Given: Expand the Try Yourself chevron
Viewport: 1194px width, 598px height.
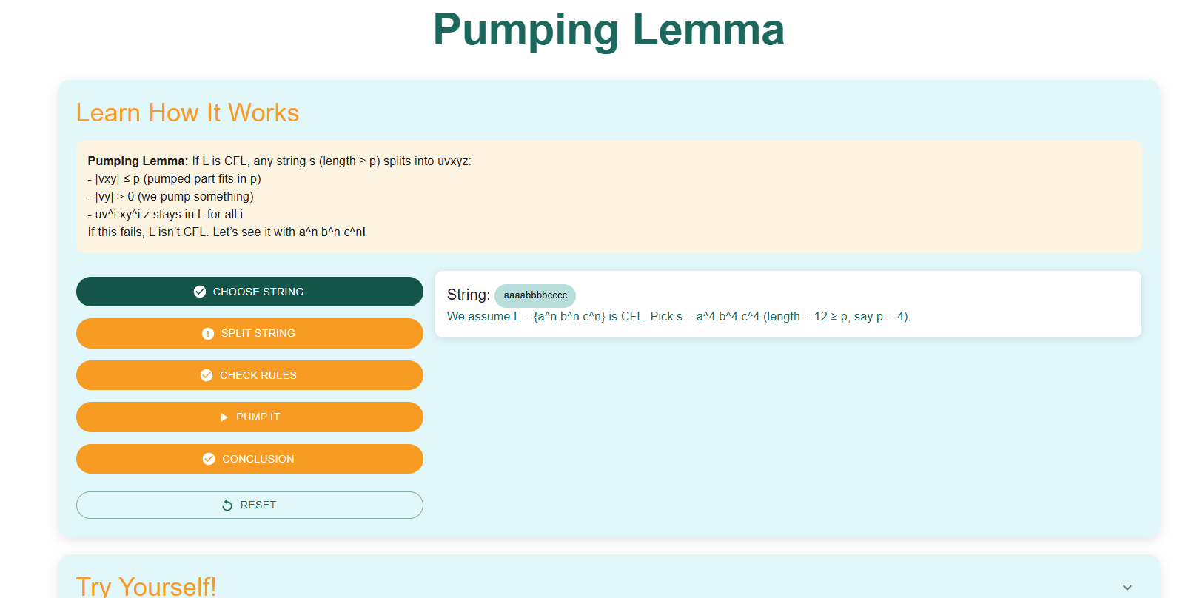Looking at the screenshot, I should coord(1127,587).
